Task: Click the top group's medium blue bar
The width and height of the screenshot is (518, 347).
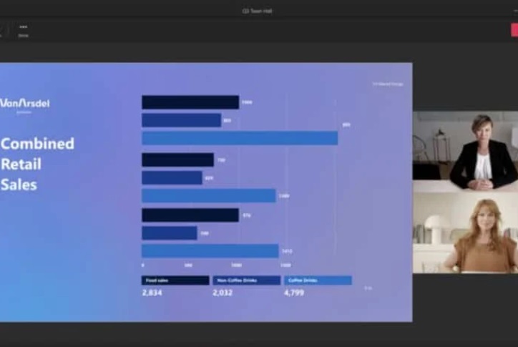Action: click(181, 120)
